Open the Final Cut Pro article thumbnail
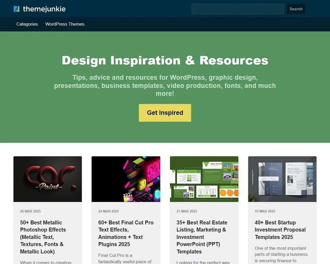The image size is (330, 264). coord(126,179)
